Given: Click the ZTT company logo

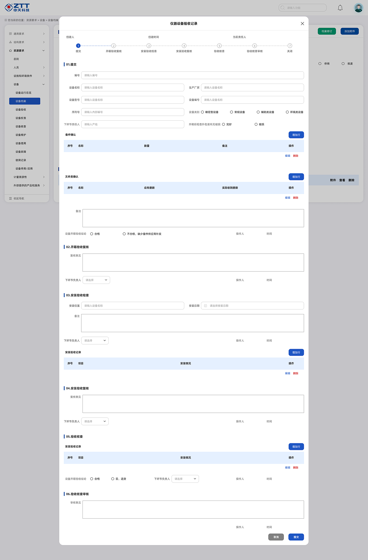Looking at the screenshot, I should pos(17,8).
